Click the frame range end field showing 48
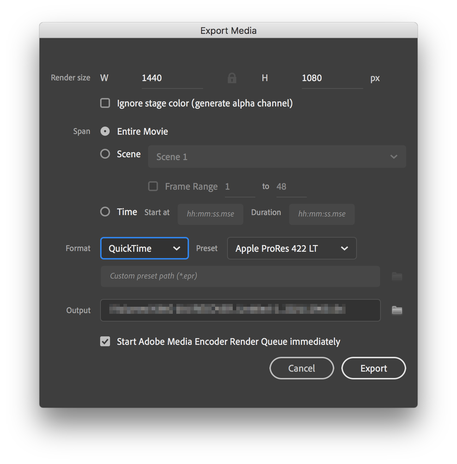 [x=291, y=187]
